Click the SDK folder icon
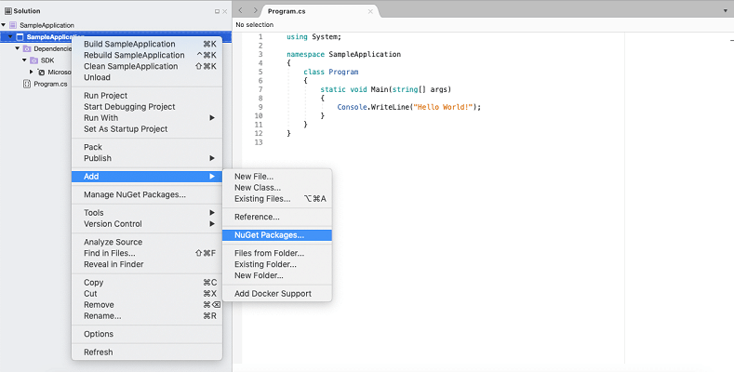 coord(33,60)
